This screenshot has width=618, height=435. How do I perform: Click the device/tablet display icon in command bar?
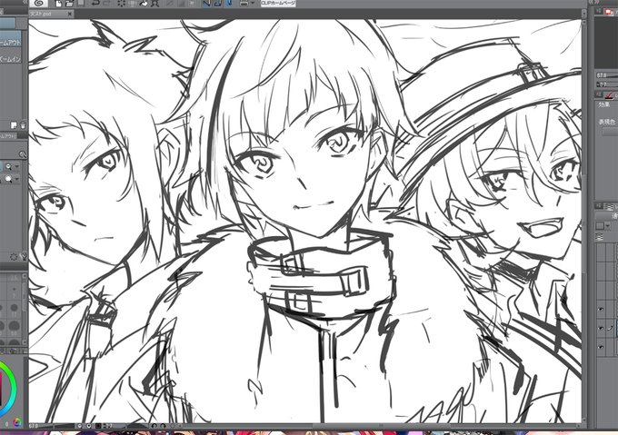(244, 3)
